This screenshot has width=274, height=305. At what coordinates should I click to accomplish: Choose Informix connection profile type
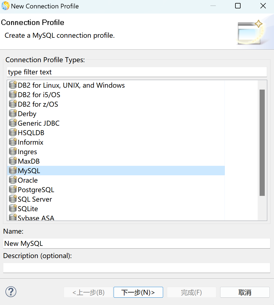point(30,142)
